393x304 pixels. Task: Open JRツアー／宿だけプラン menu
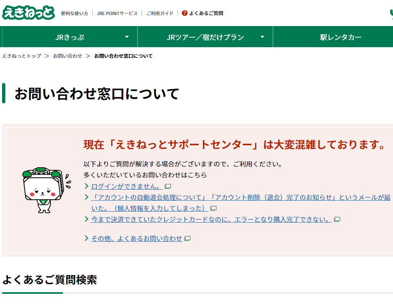click(x=205, y=37)
